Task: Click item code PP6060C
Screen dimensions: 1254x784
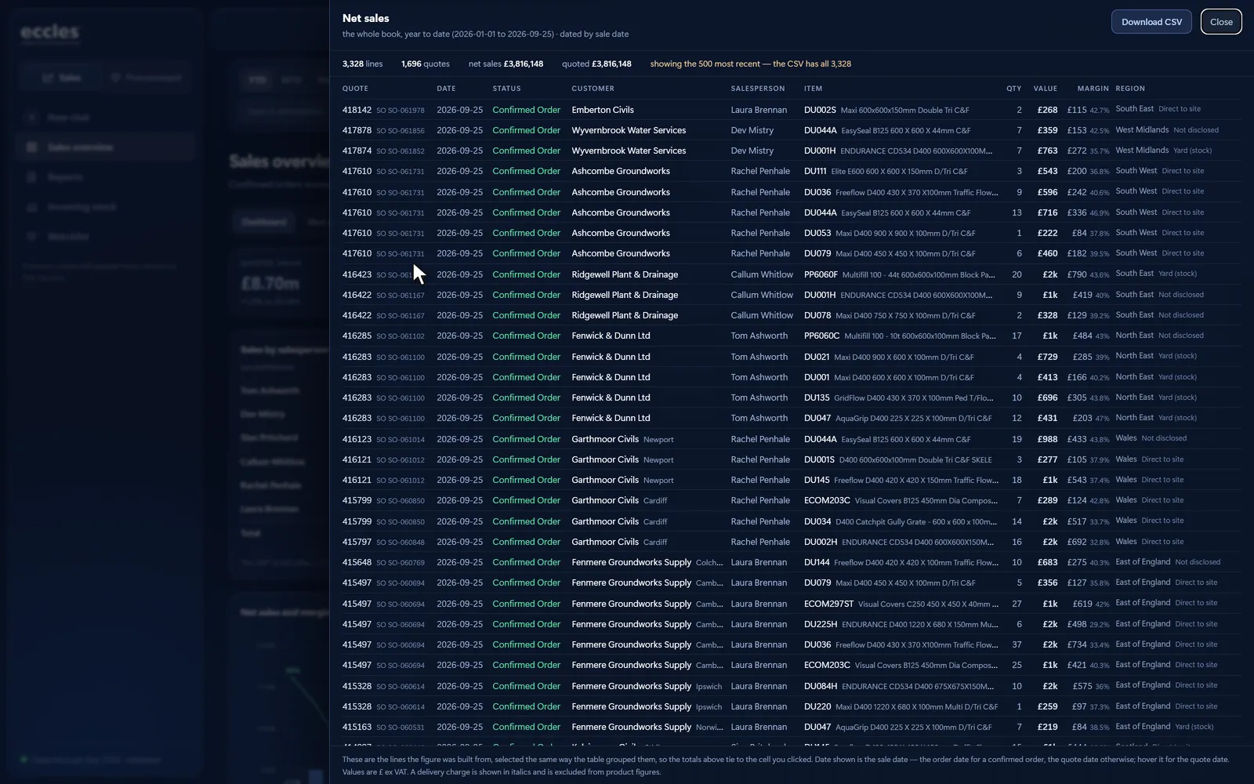Action: [821, 336]
